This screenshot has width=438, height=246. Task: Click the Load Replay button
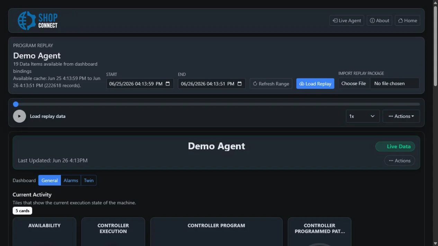(315, 84)
